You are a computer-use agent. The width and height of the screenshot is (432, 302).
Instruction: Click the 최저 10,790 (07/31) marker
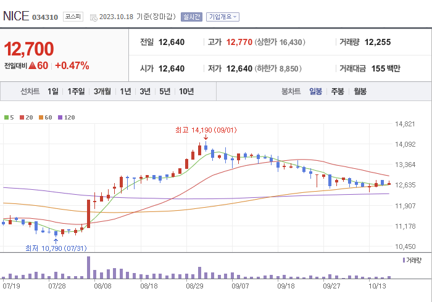click(56, 248)
